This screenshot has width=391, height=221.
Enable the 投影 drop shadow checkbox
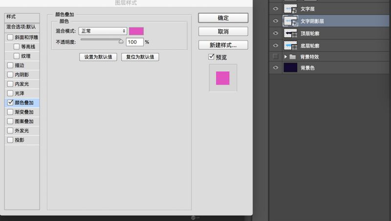(x=10, y=140)
